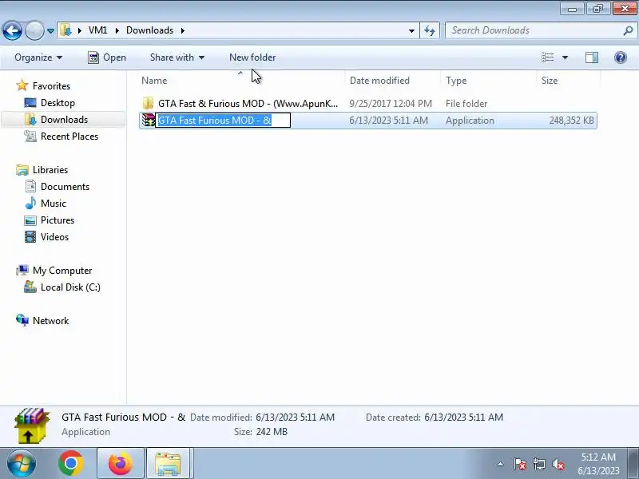This screenshot has width=639, height=479.
Task: Open Help with the question mark icon
Action: point(621,57)
